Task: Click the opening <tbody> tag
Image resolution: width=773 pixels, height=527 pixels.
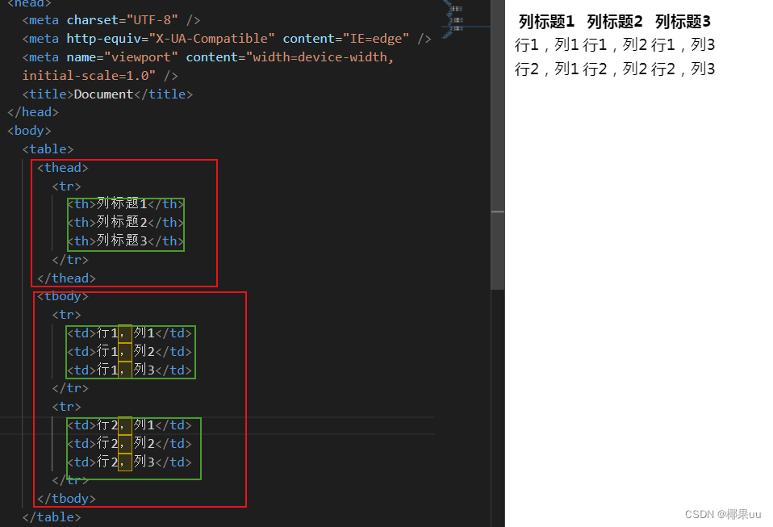Action: pyautogui.click(x=63, y=296)
